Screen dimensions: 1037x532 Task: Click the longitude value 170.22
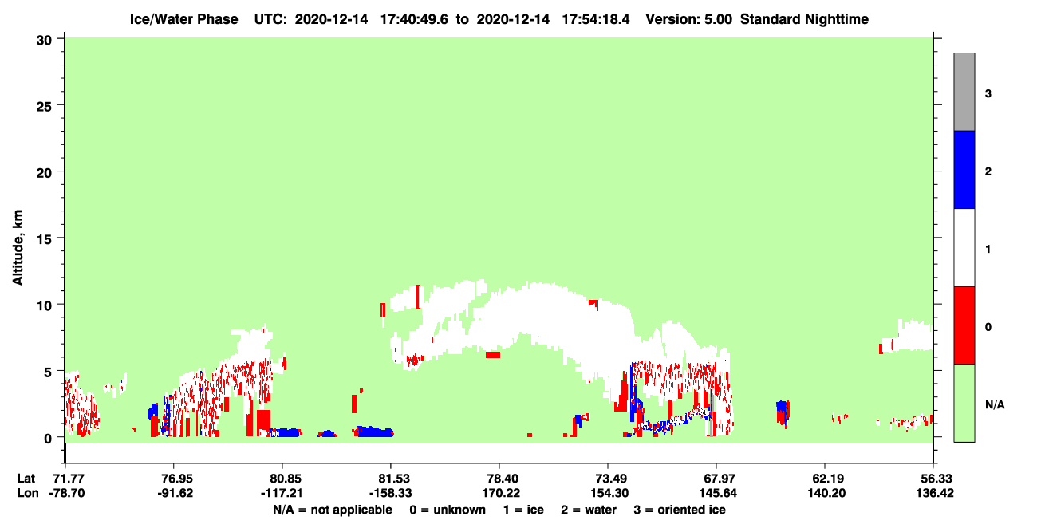499,493
